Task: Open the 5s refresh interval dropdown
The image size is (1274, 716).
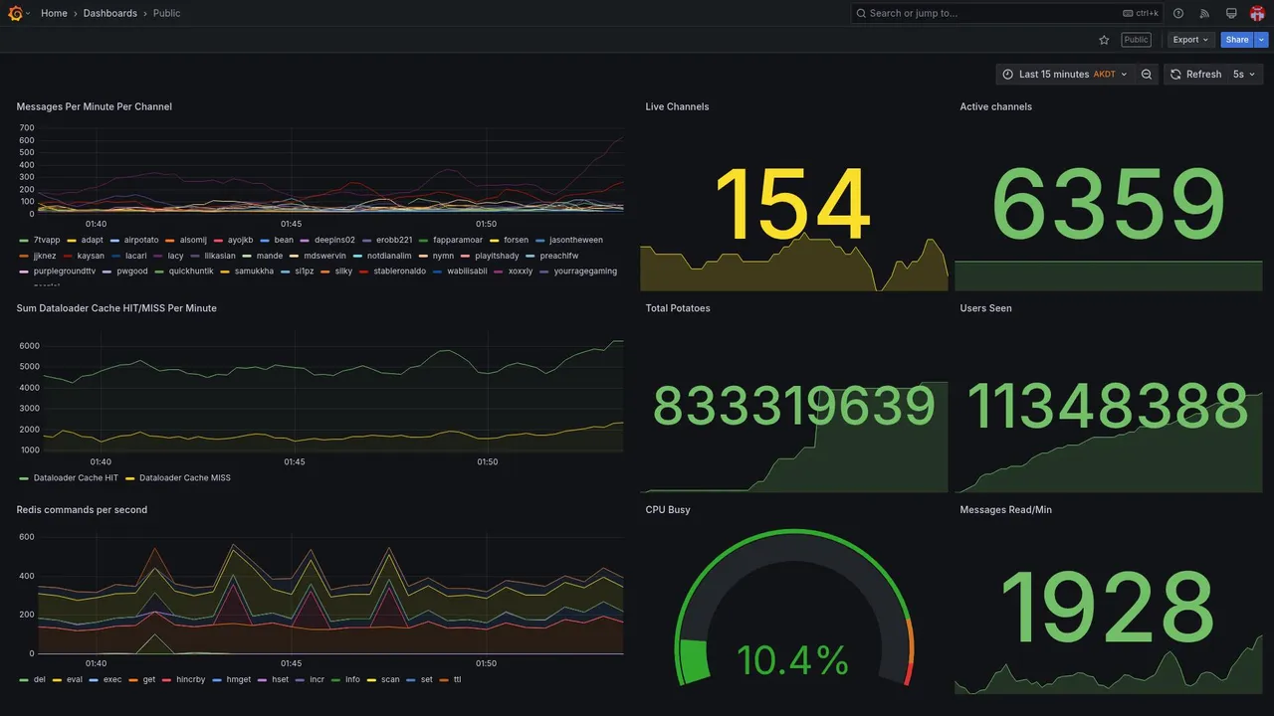Action: click(x=1244, y=74)
